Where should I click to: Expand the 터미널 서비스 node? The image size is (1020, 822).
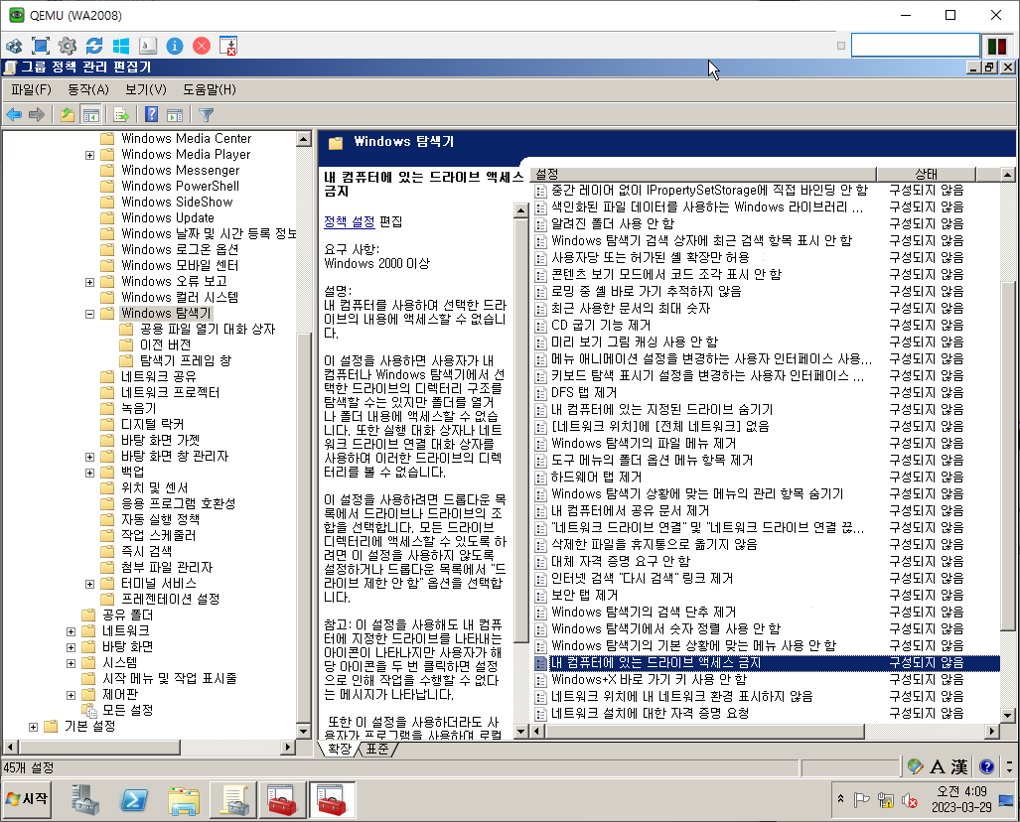[89, 584]
